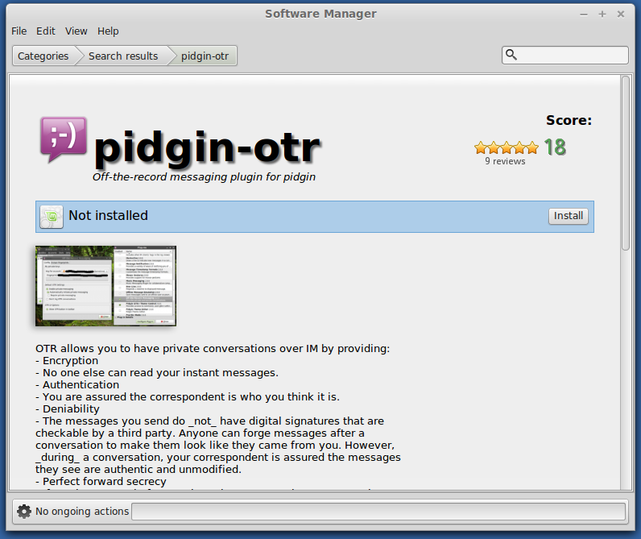Click the score number 18
641x539 pixels.
[555, 147]
